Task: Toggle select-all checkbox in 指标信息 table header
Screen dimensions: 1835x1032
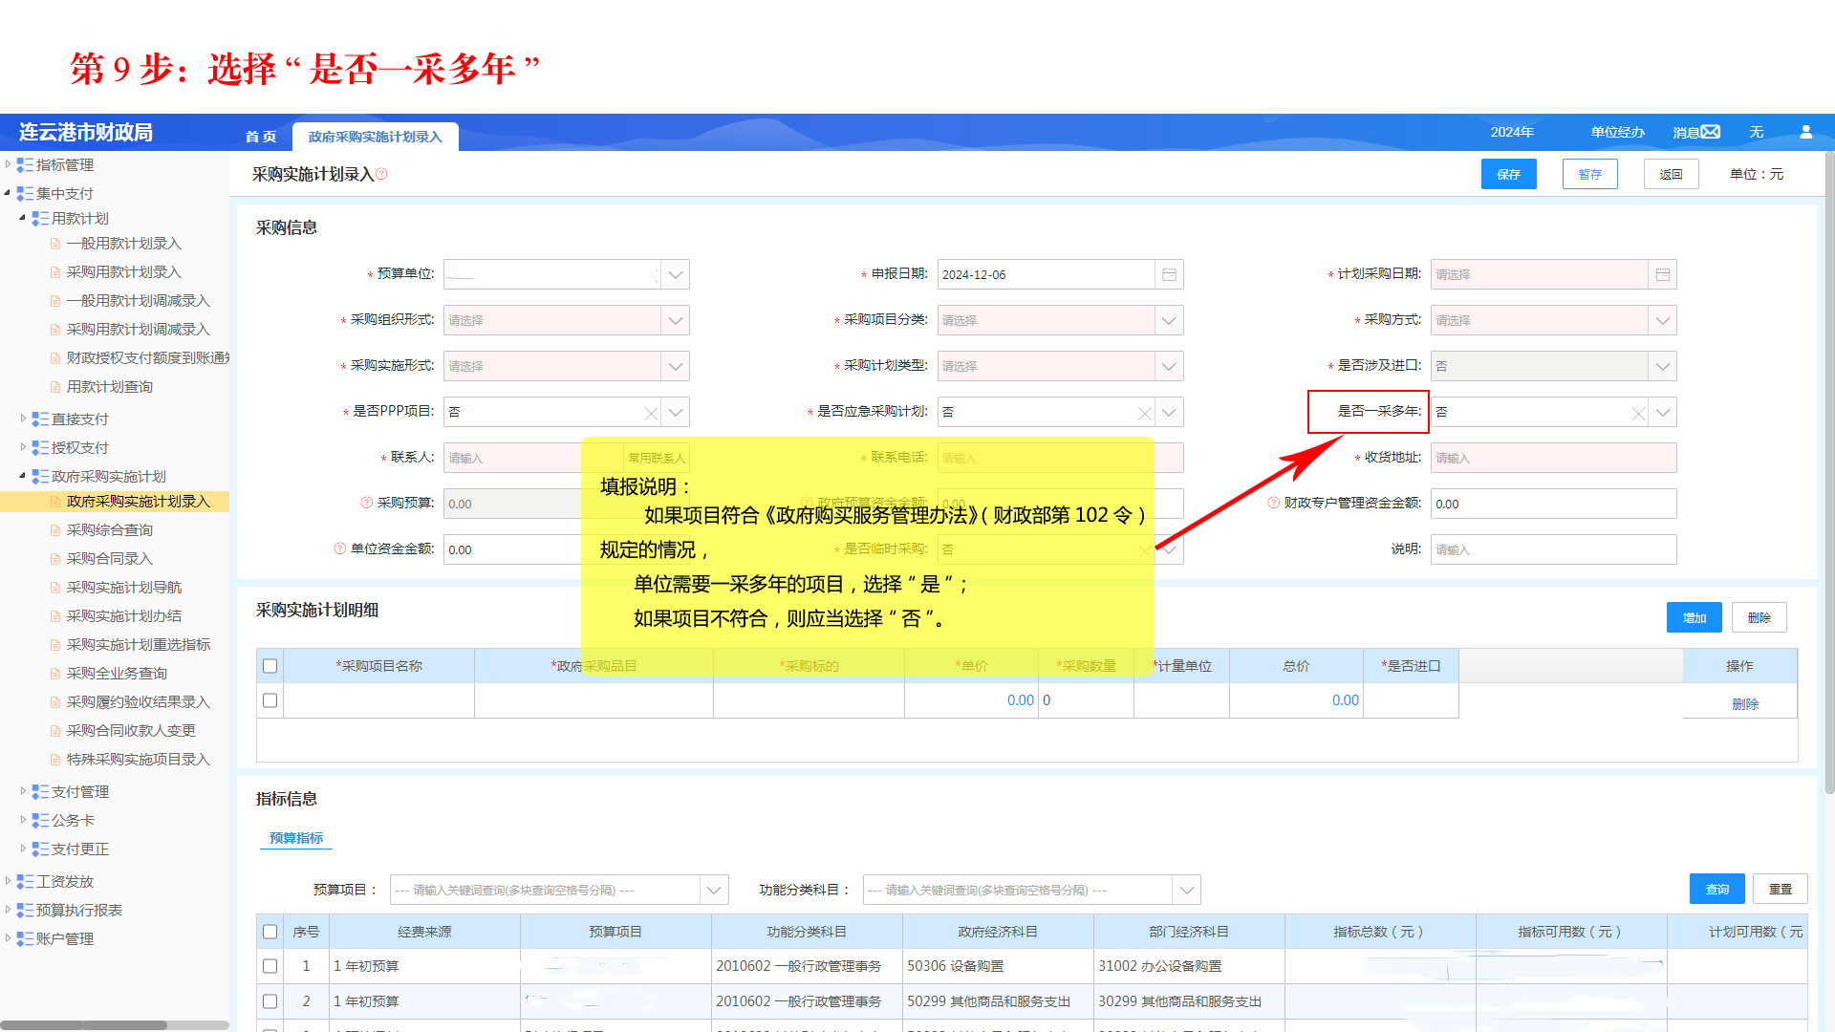Action: coord(270,932)
